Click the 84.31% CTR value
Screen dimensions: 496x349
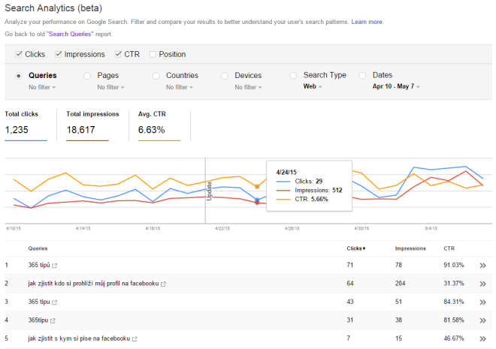point(454,302)
